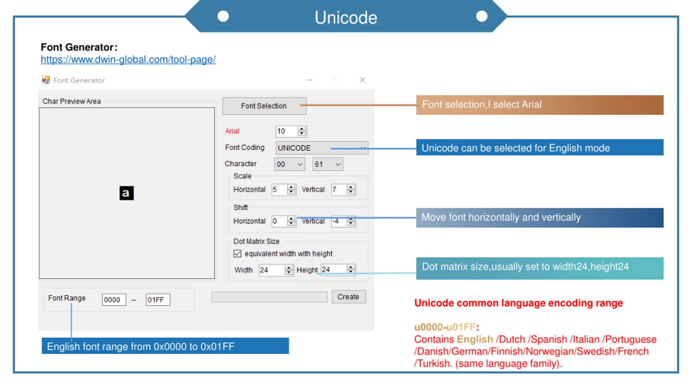Screen dimensions: 692x389
Task: Click the previewed character 'a' glyph
Action: pos(127,193)
